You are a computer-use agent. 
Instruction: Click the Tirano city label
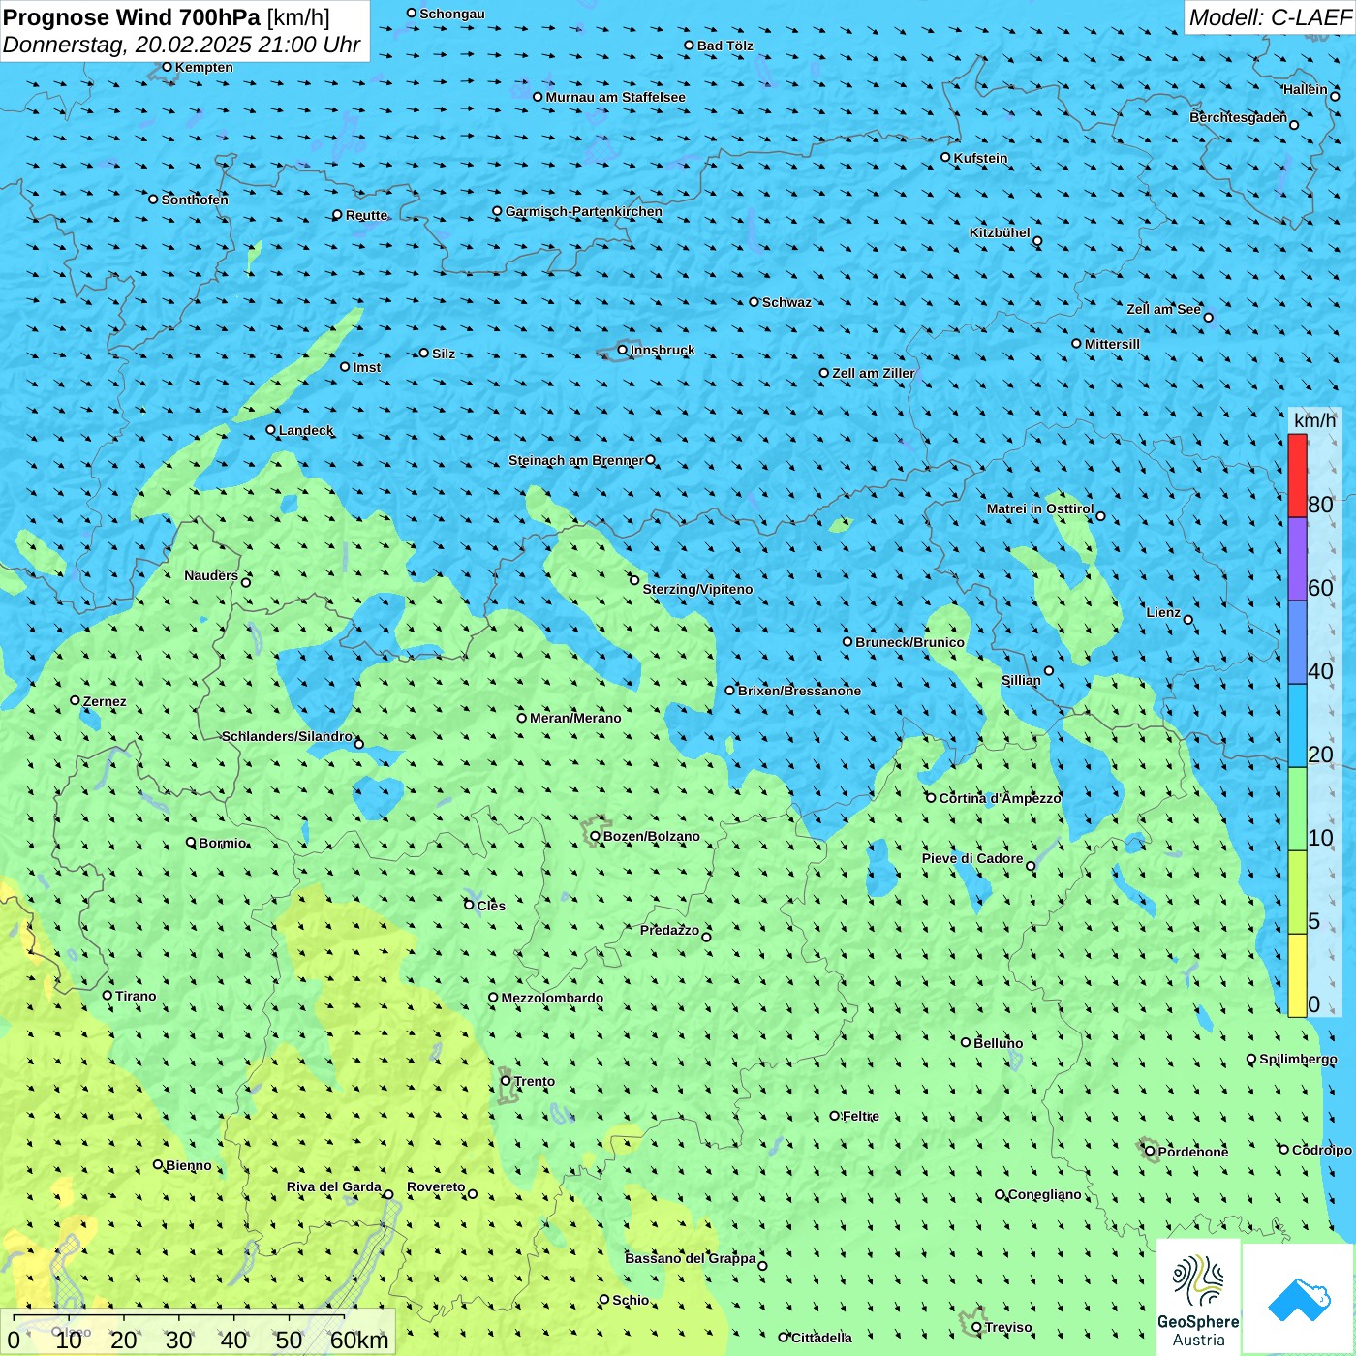coord(136,996)
